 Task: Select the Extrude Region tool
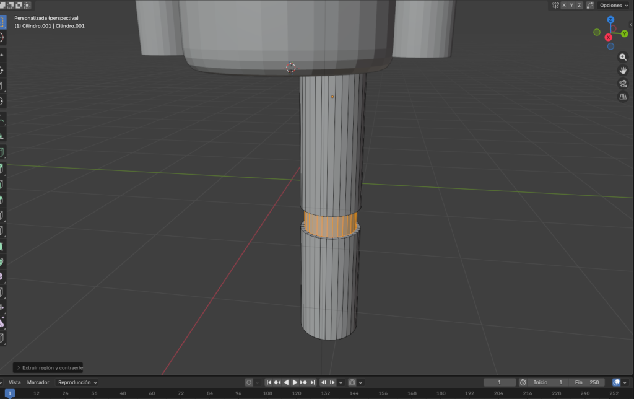[x=2, y=169]
